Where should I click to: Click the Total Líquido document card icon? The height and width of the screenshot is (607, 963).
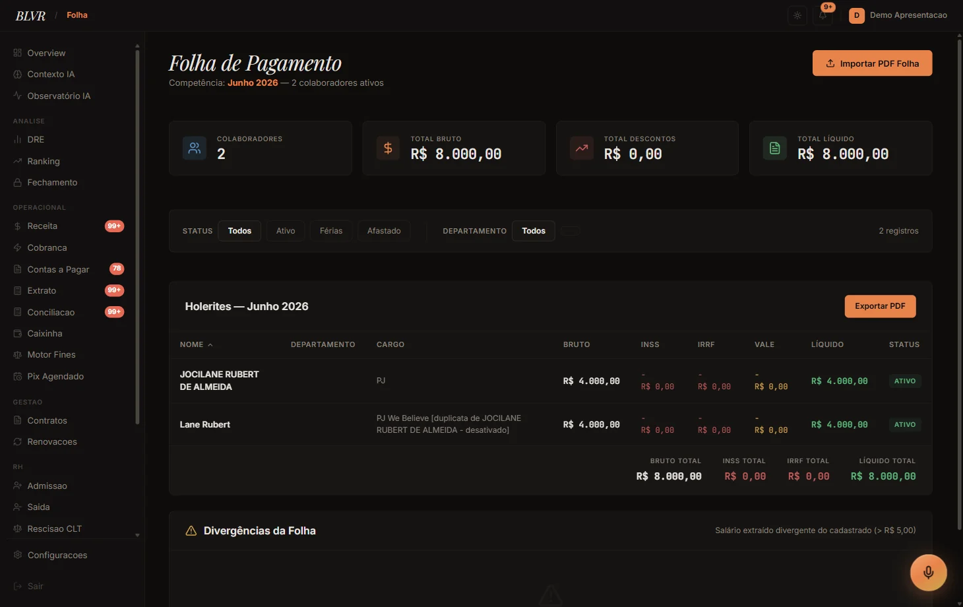(x=775, y=148)
